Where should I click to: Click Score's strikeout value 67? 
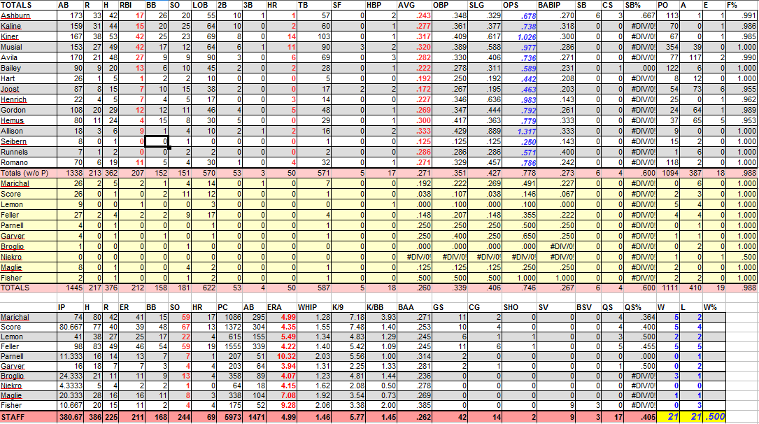coord(180,327)
